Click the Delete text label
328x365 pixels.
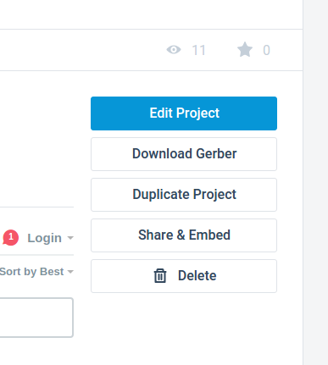(x=197, y=275)
